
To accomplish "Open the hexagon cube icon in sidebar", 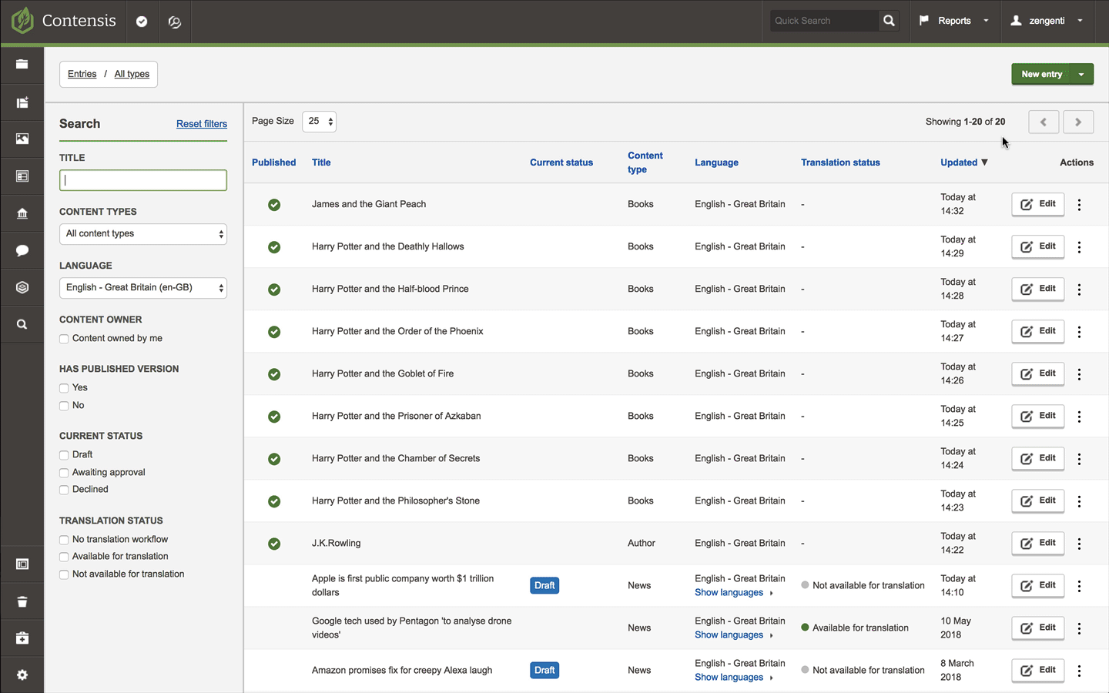I will click(22, 287).
